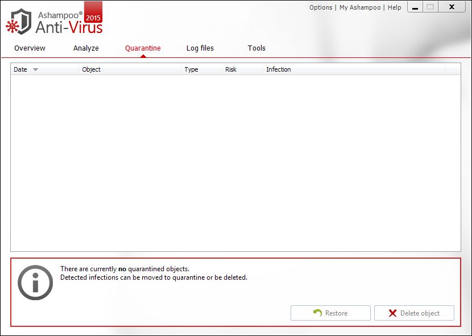This screenshot has width=472, height=336.
Task: Click the 2015 red badge
Action: 93,13
